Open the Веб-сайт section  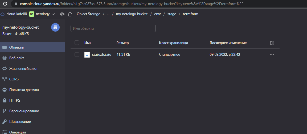coord(32,58)
